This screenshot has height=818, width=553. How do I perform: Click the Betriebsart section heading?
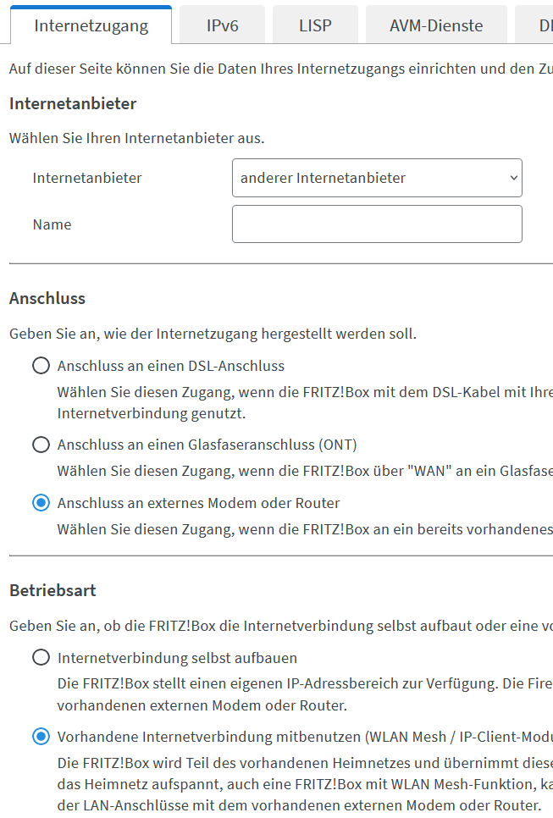coord(53,590)
